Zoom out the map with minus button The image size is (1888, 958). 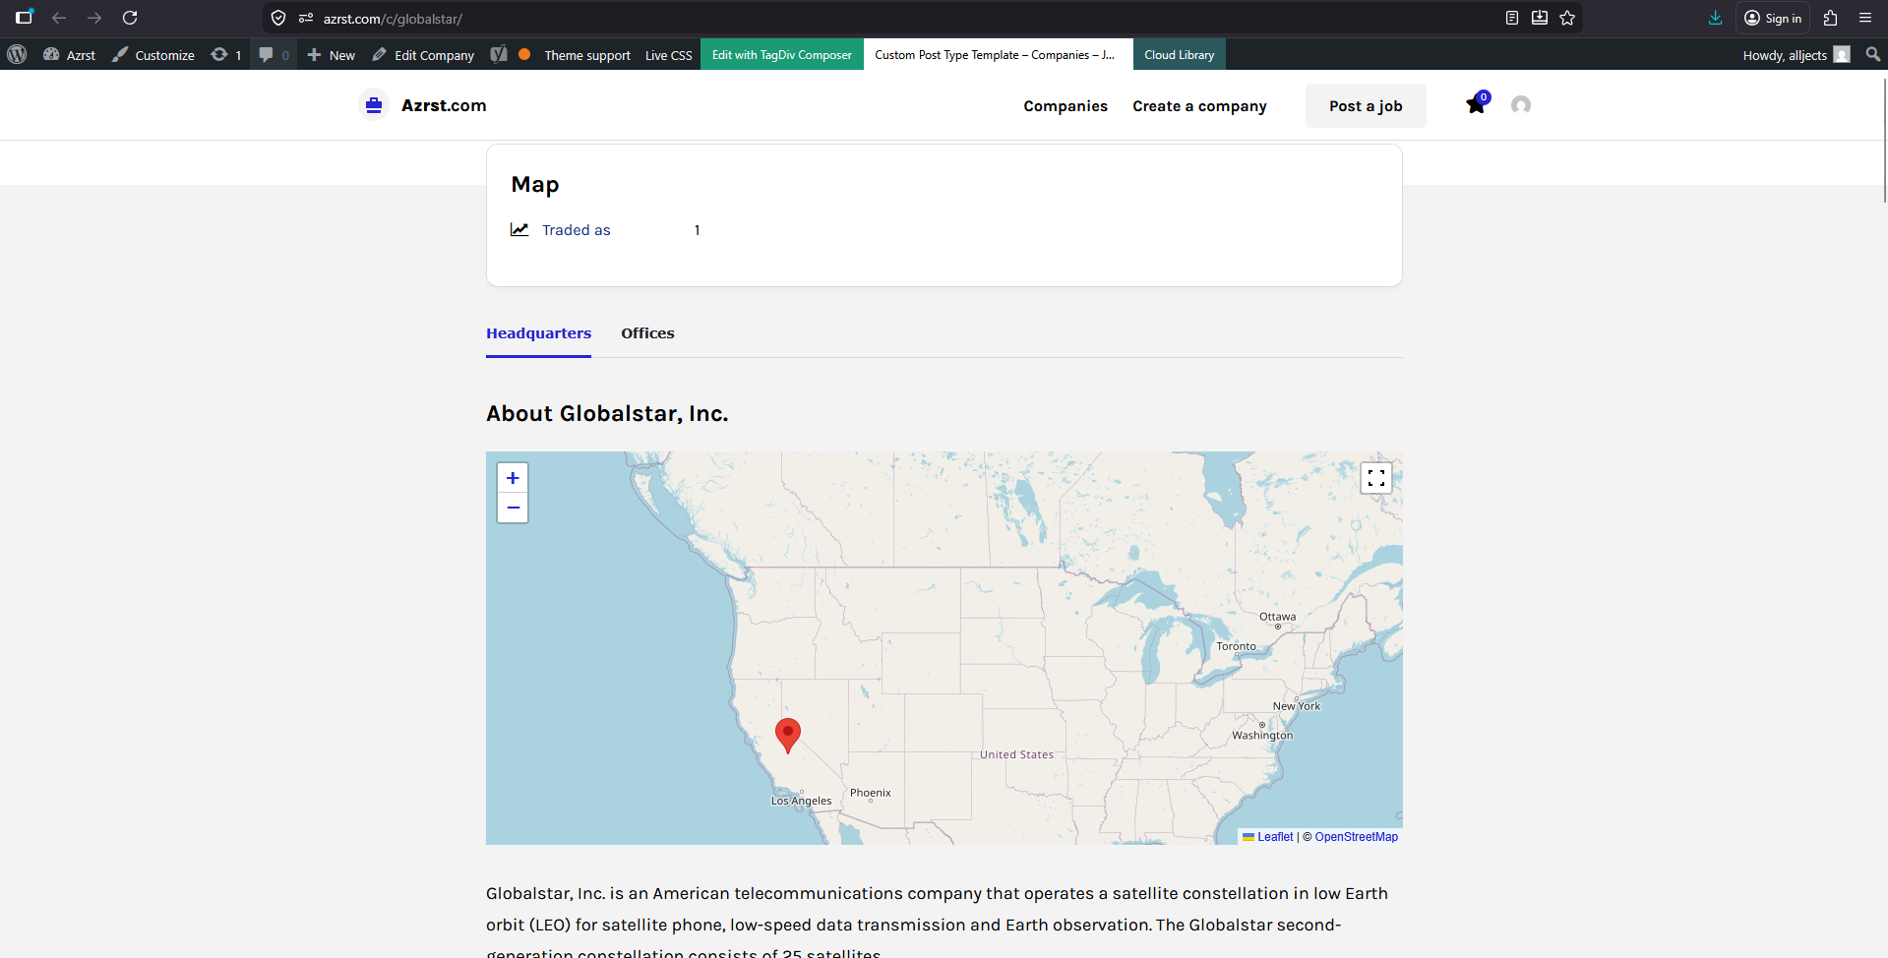513,508
